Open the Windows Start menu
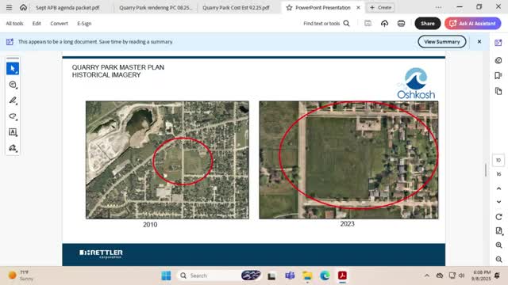Image resolution: width=508 pixels, height=285 pixels. (x=166, y=275)
